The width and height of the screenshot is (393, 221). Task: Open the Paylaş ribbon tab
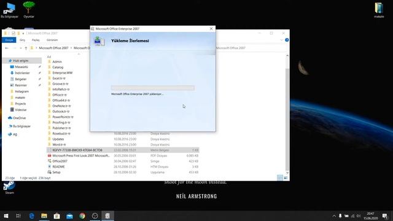coord(36,40)
